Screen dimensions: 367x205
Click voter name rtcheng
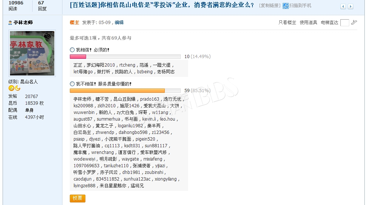(127, 65)
